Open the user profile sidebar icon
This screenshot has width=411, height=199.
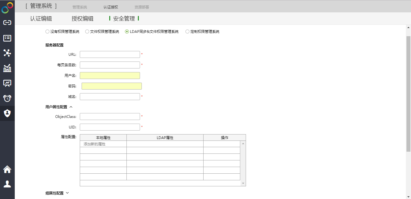coord(7,184)
